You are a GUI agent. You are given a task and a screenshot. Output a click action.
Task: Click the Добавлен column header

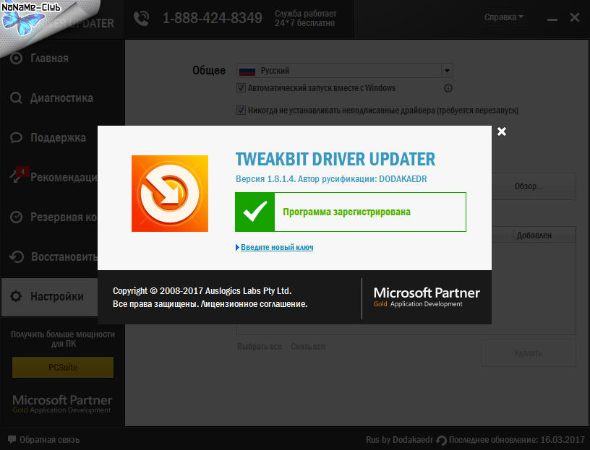(534, 235)
